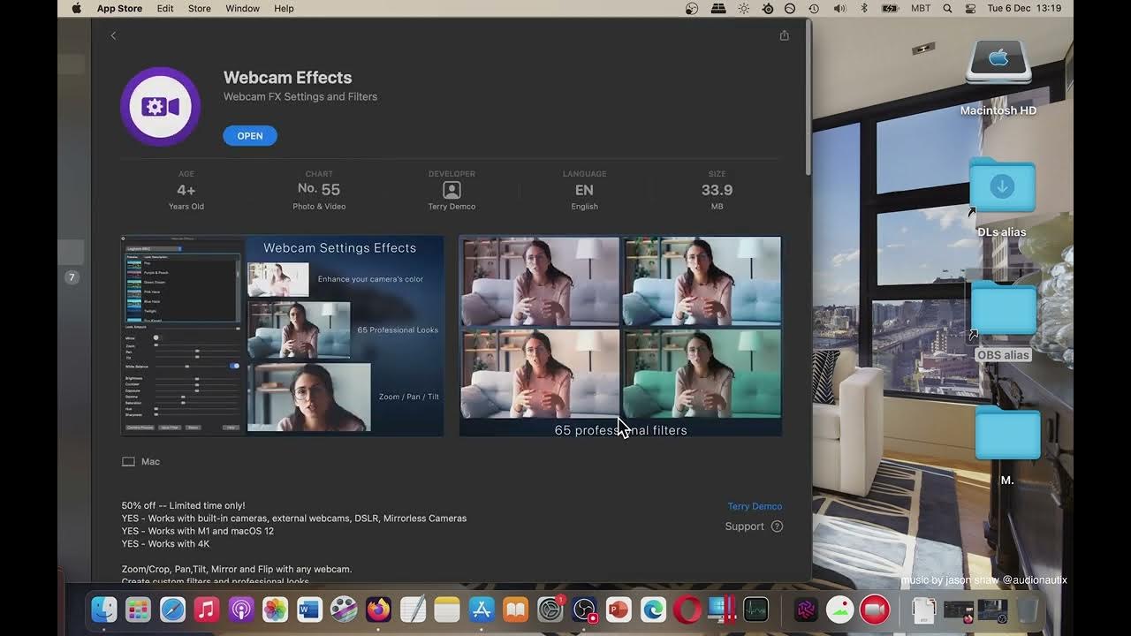Open Finder from the Dock
The height and width of the screenshot is (636, 1131).
click(104, 609)
